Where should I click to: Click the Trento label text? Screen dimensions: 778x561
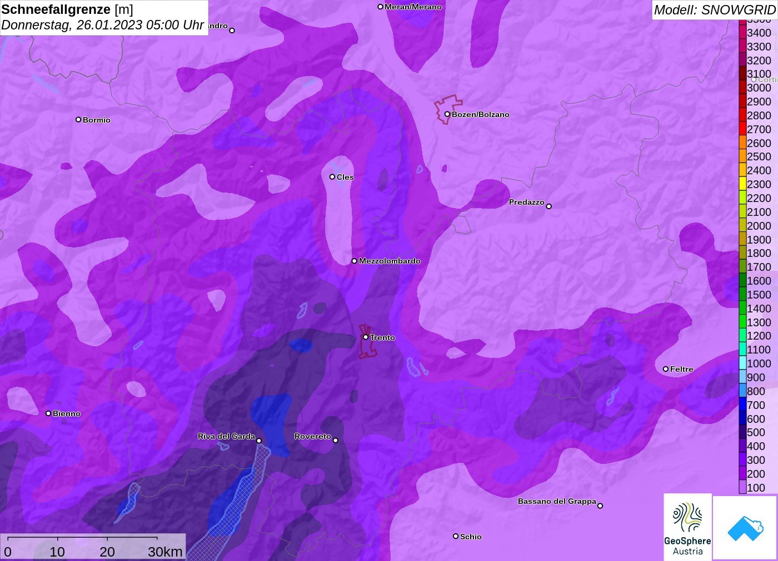(382, 337)
